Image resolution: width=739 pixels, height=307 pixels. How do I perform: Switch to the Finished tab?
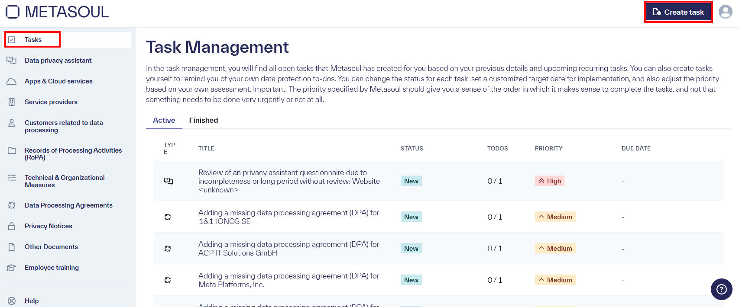point(204,120)
